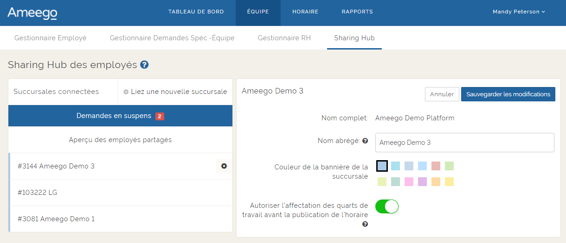Choose the salmon red color swatch
Viewport: 566px width, 243px height.
(436, 166)
